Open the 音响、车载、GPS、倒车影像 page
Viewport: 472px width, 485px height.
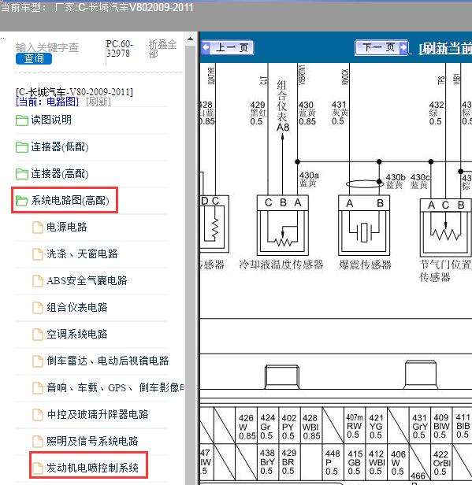click(116, 387)
